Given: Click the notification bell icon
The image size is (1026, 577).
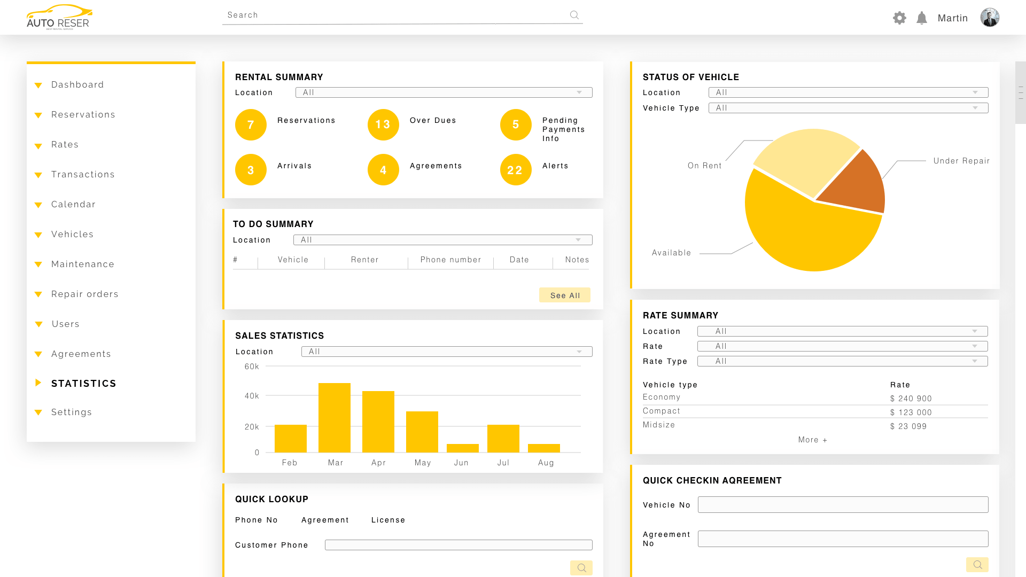Looking at the screenshot, I should 921,18.
